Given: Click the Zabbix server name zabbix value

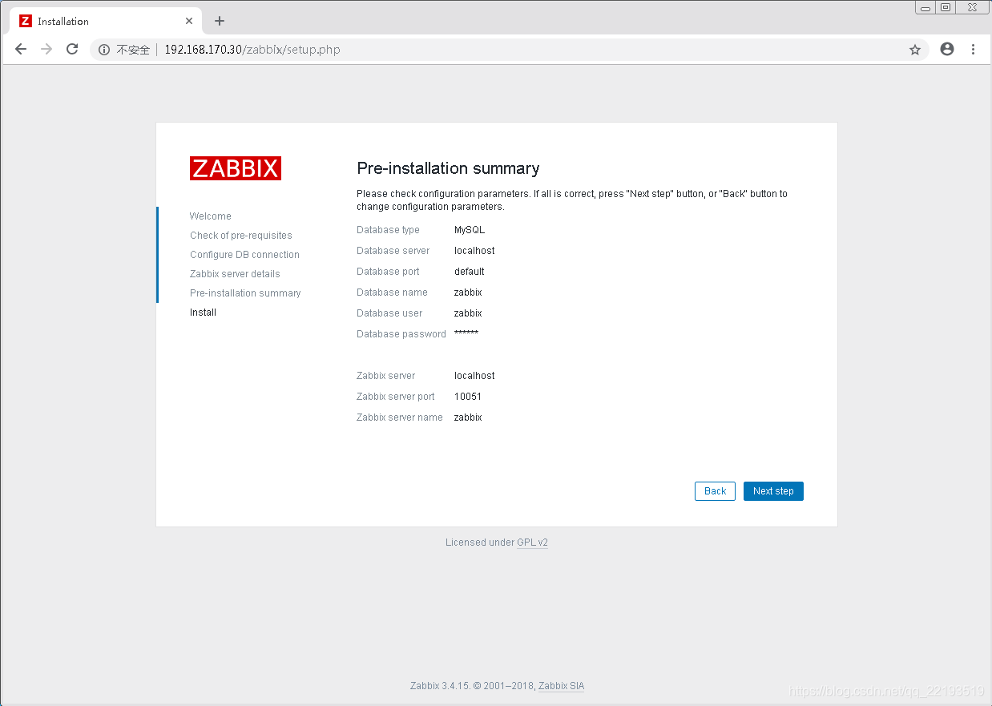Looking at the screenshot, I should click(468, 418).
